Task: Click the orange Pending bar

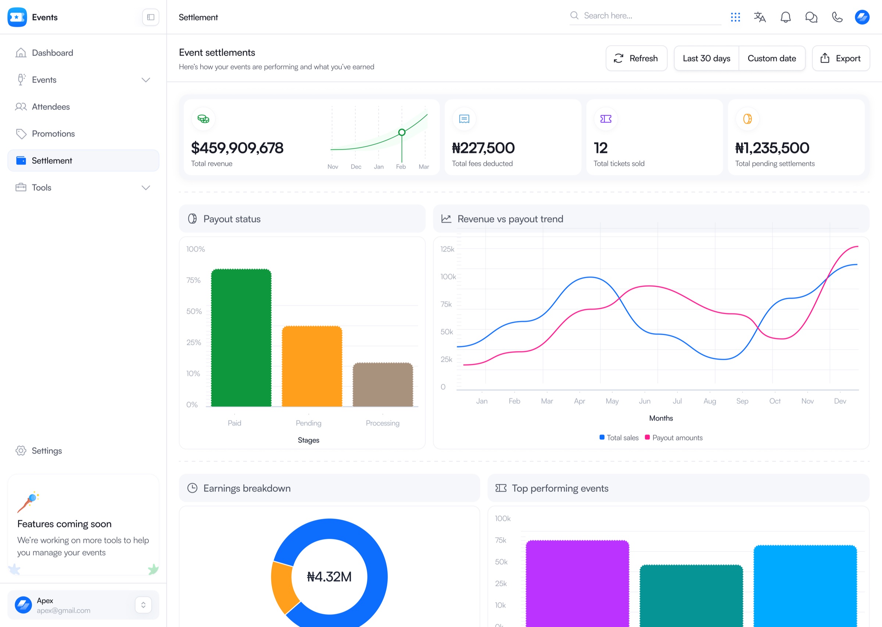Action: click(x=312, y=366)
